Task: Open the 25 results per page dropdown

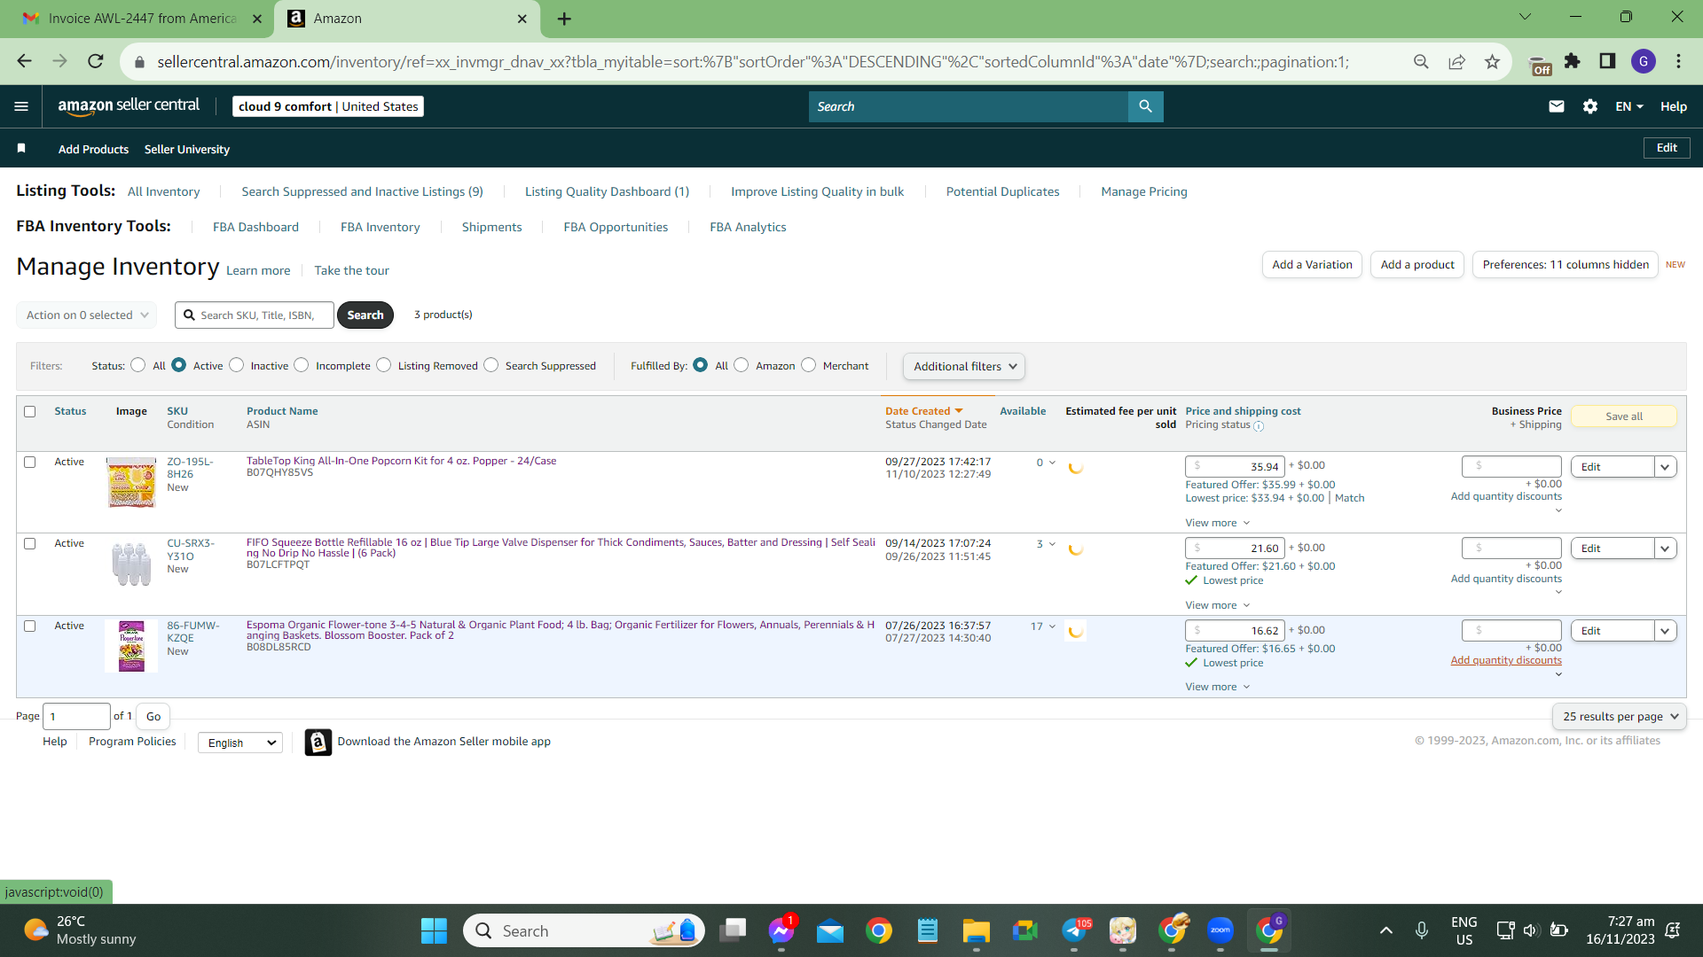Action: [x=1620, y=716]
